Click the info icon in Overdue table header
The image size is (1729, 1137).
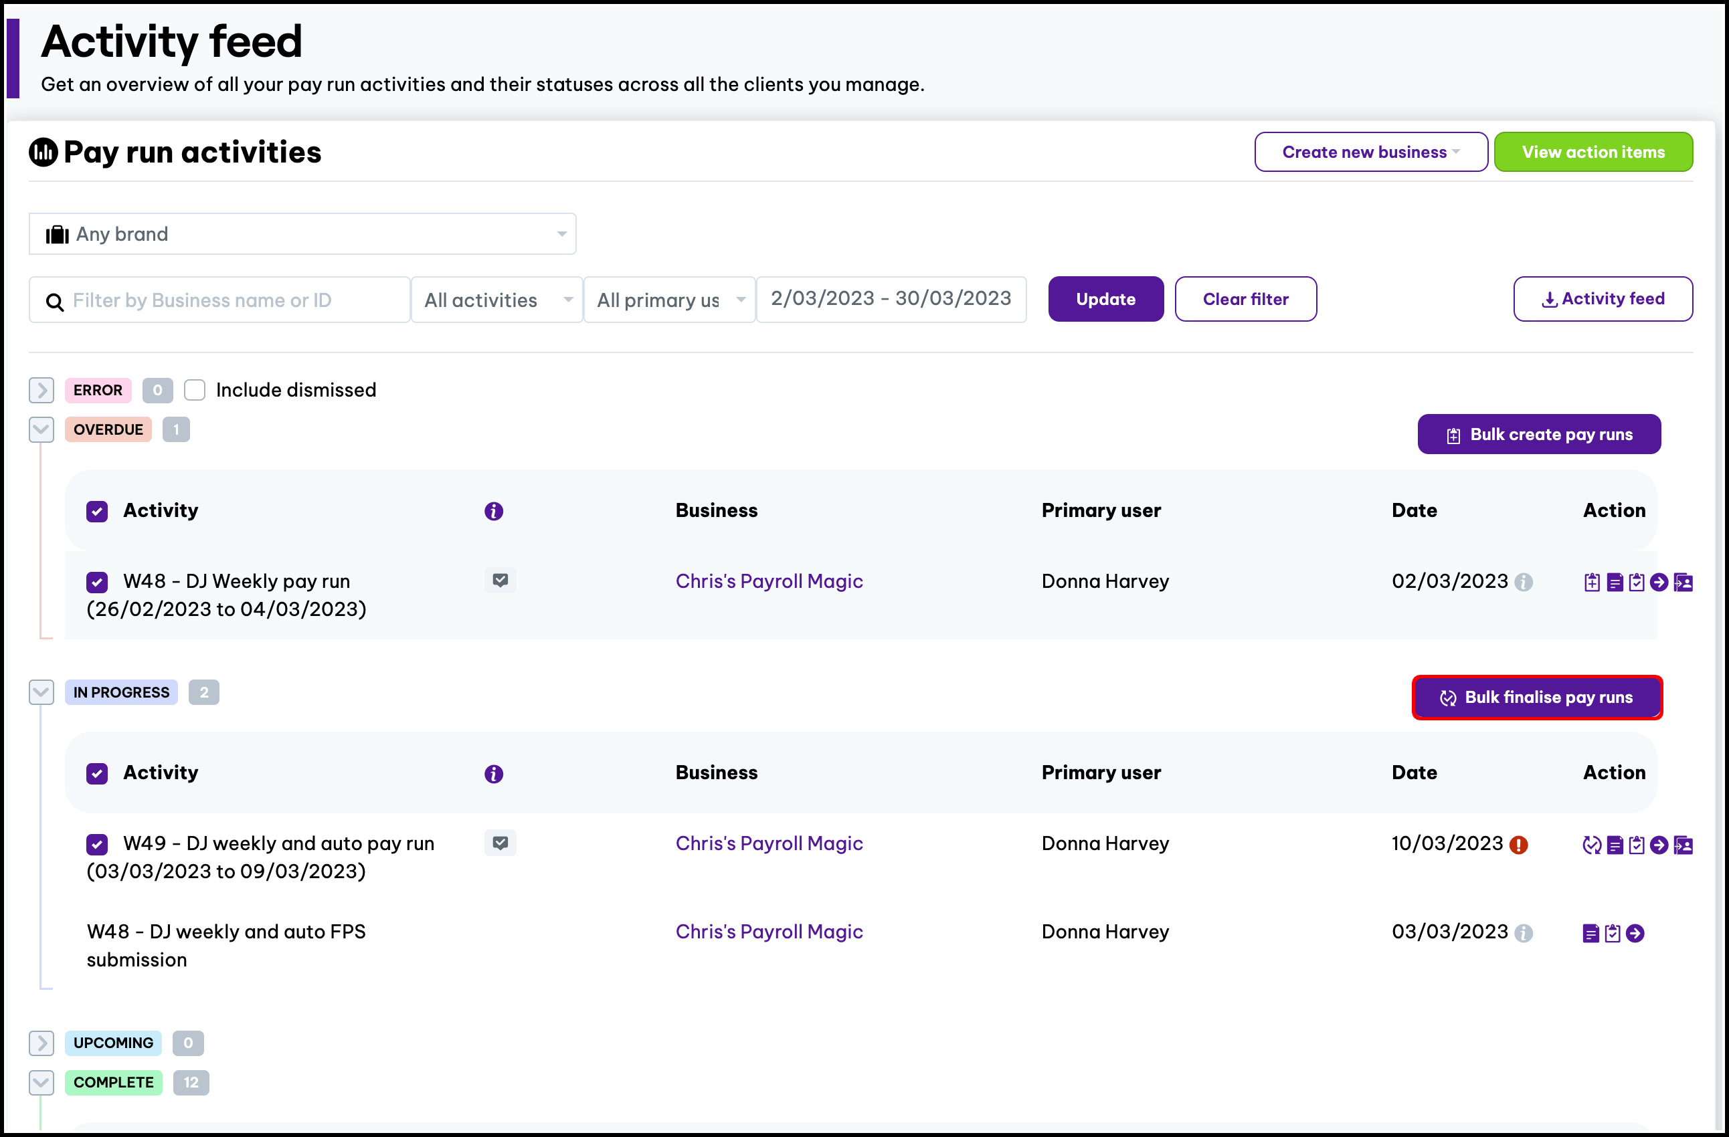click(x=494, y=511)
